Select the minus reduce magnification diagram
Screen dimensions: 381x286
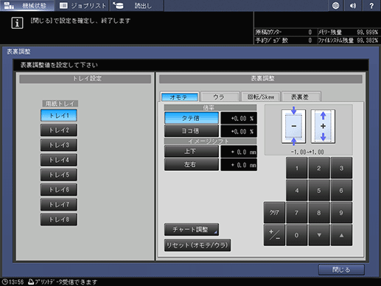pos(293,126)
